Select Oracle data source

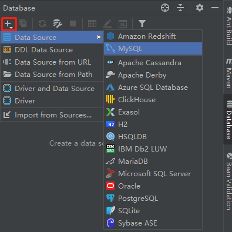153,186
